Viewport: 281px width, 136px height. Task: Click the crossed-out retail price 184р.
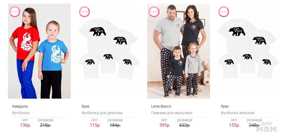(115, 125)
